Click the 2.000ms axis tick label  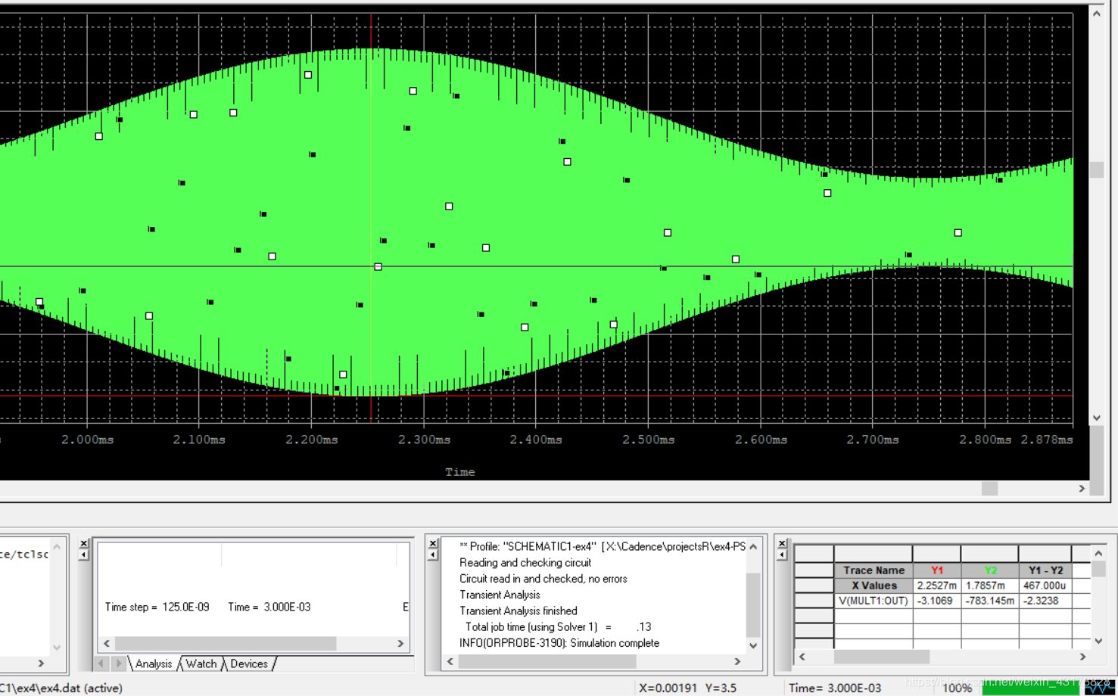point(88,440)
